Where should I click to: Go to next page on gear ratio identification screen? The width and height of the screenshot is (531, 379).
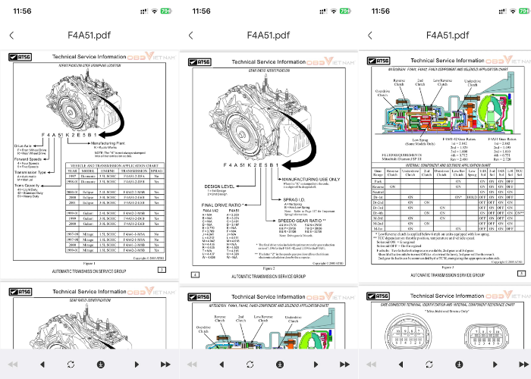click(x=316, y=365)
